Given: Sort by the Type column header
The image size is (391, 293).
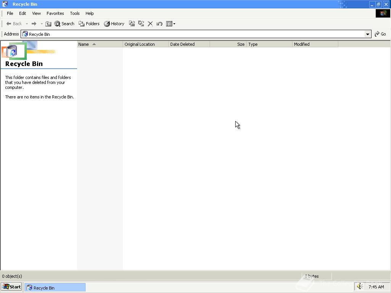Looking at the screenshot, I should pos(269,44).
